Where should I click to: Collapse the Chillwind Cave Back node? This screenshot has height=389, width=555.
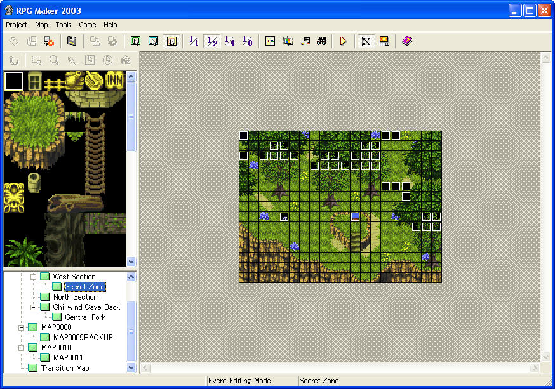[34, 307]
